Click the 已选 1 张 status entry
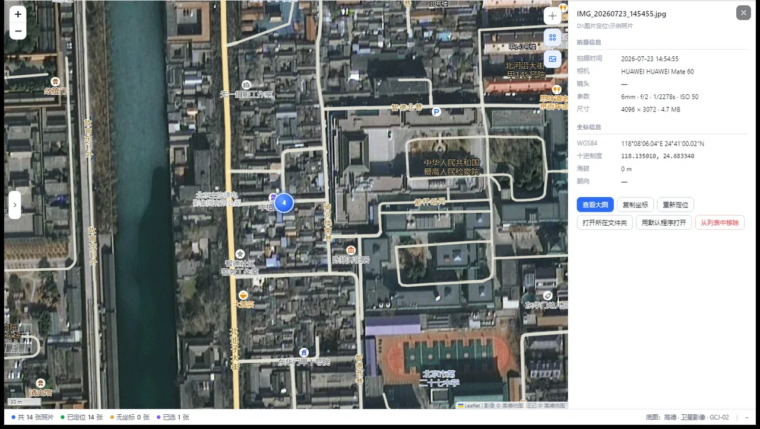This screenshot has width=760, height=429. 173,417
